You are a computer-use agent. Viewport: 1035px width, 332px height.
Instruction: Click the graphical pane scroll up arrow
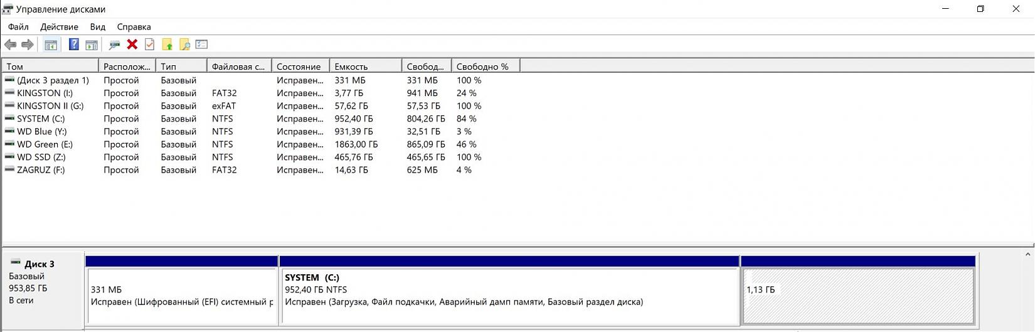pyautogui.click(x=1027, y=254)
